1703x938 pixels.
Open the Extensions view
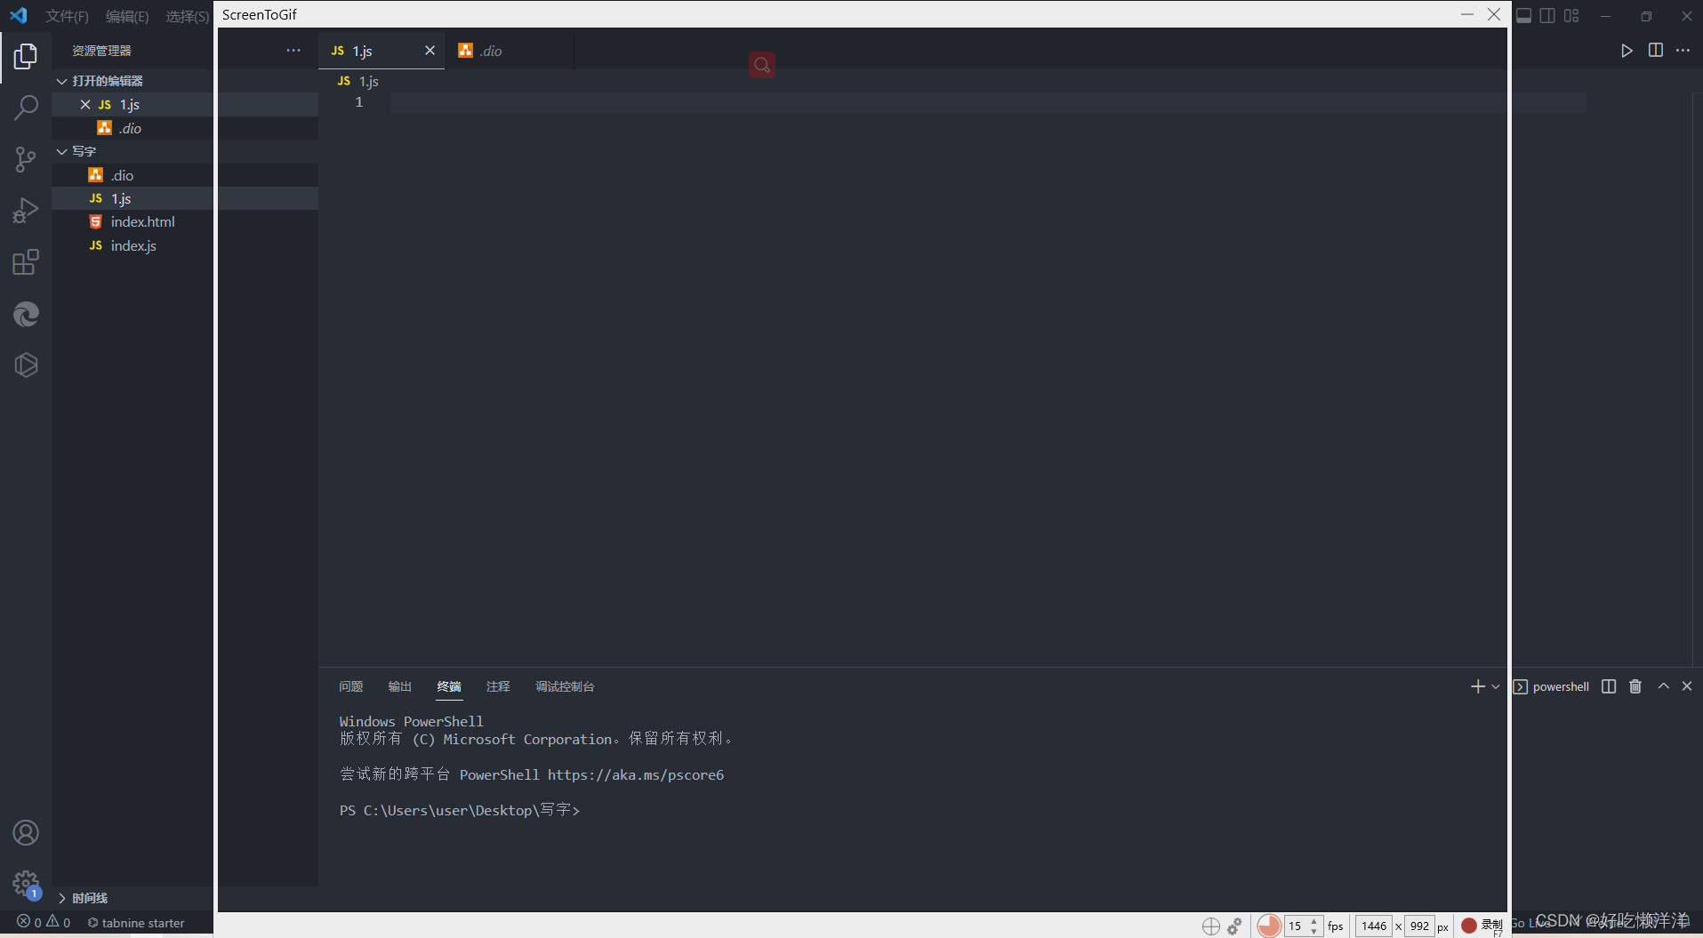coord(26,262)
